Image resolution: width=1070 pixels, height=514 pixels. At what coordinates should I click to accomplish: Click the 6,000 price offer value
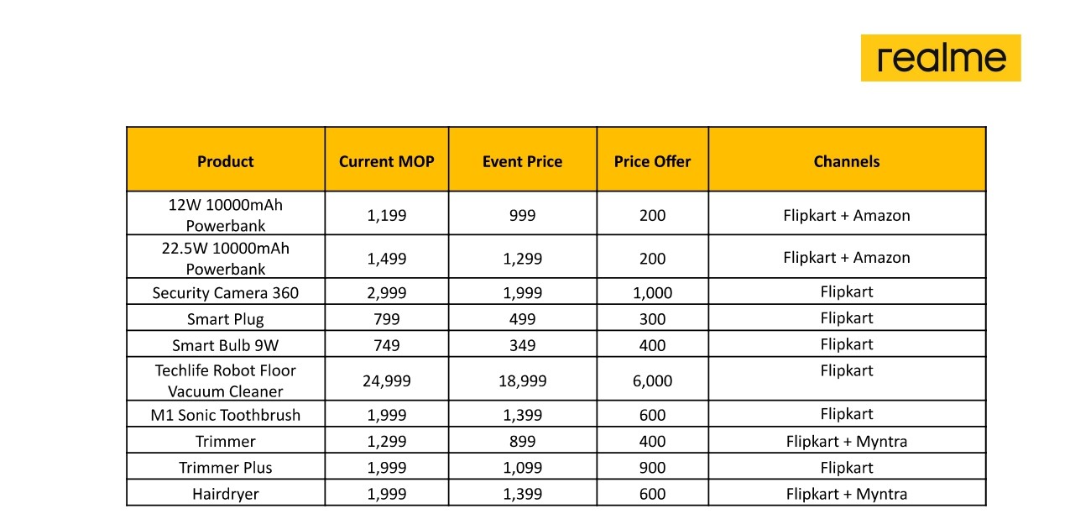click(x=652, y=380)
